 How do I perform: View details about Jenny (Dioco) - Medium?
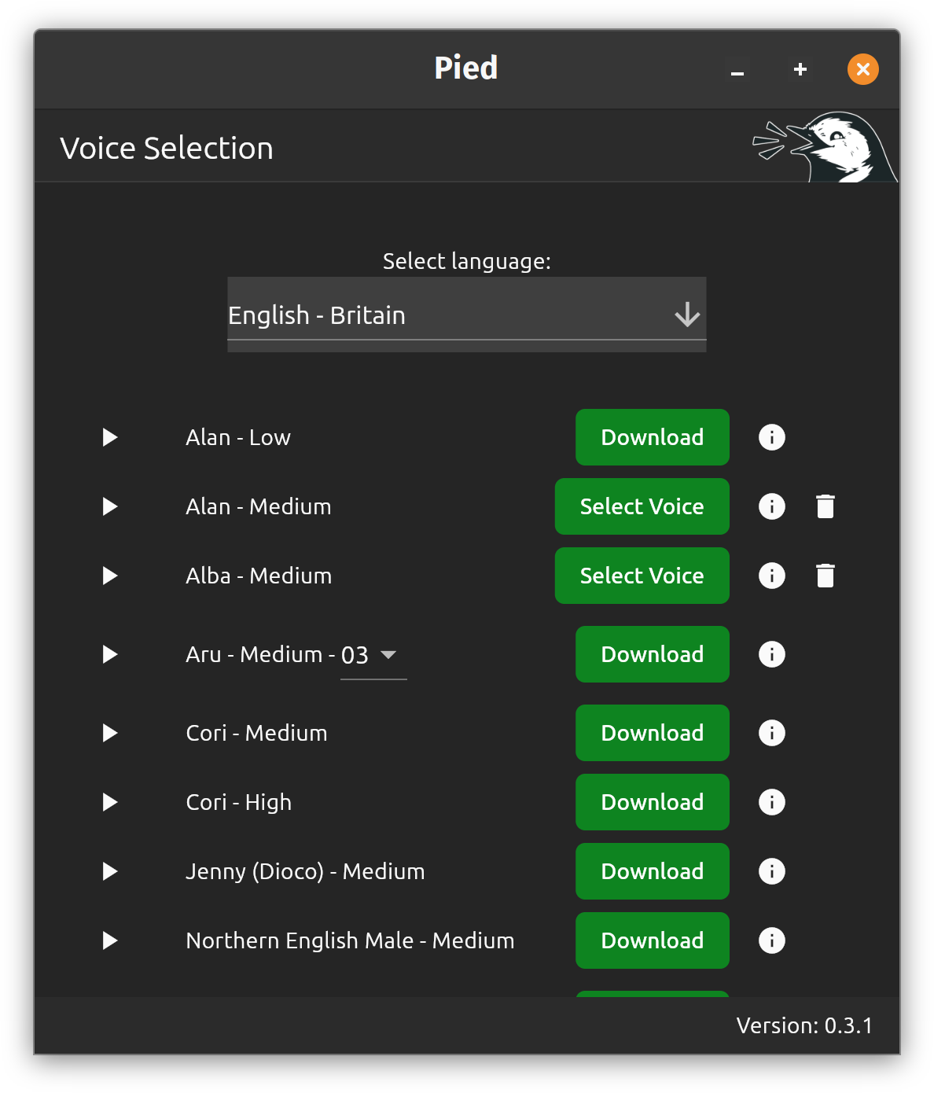[771, 871]
